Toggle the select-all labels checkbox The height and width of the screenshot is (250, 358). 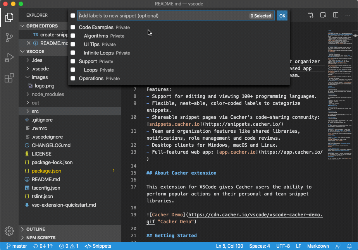pyautogui.click(x=73, y=15)
